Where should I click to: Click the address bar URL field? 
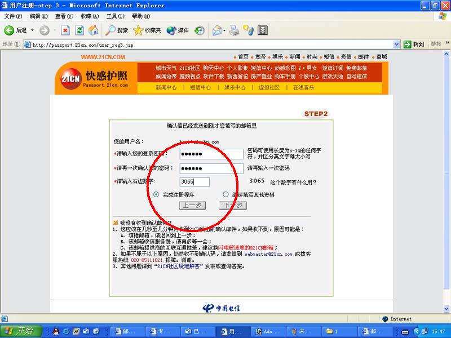coord(213,45)
